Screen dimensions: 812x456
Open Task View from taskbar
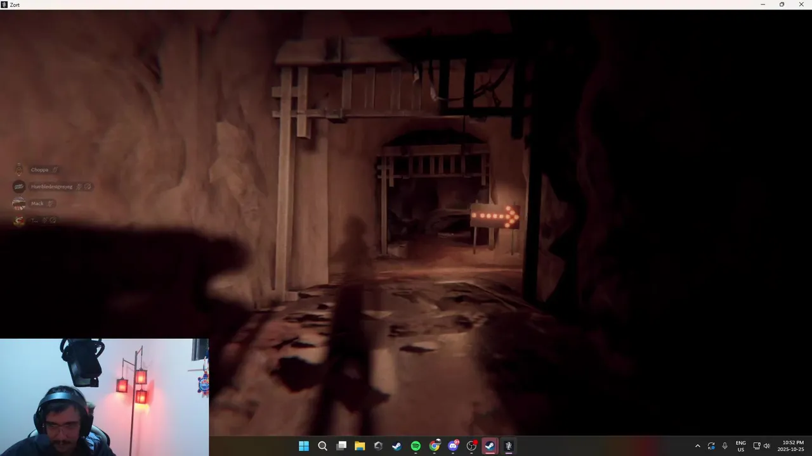[341, 446]
